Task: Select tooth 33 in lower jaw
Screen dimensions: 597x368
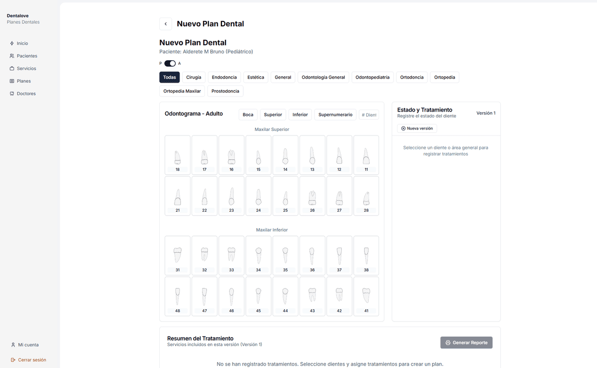Action: point(231,255)
